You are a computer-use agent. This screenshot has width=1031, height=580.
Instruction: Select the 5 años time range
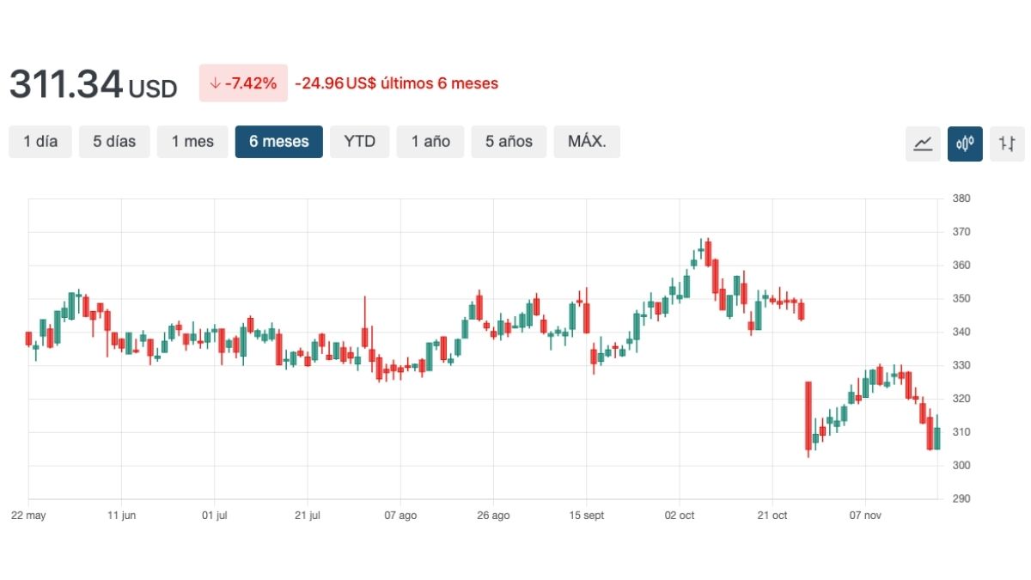click(509, 142)
